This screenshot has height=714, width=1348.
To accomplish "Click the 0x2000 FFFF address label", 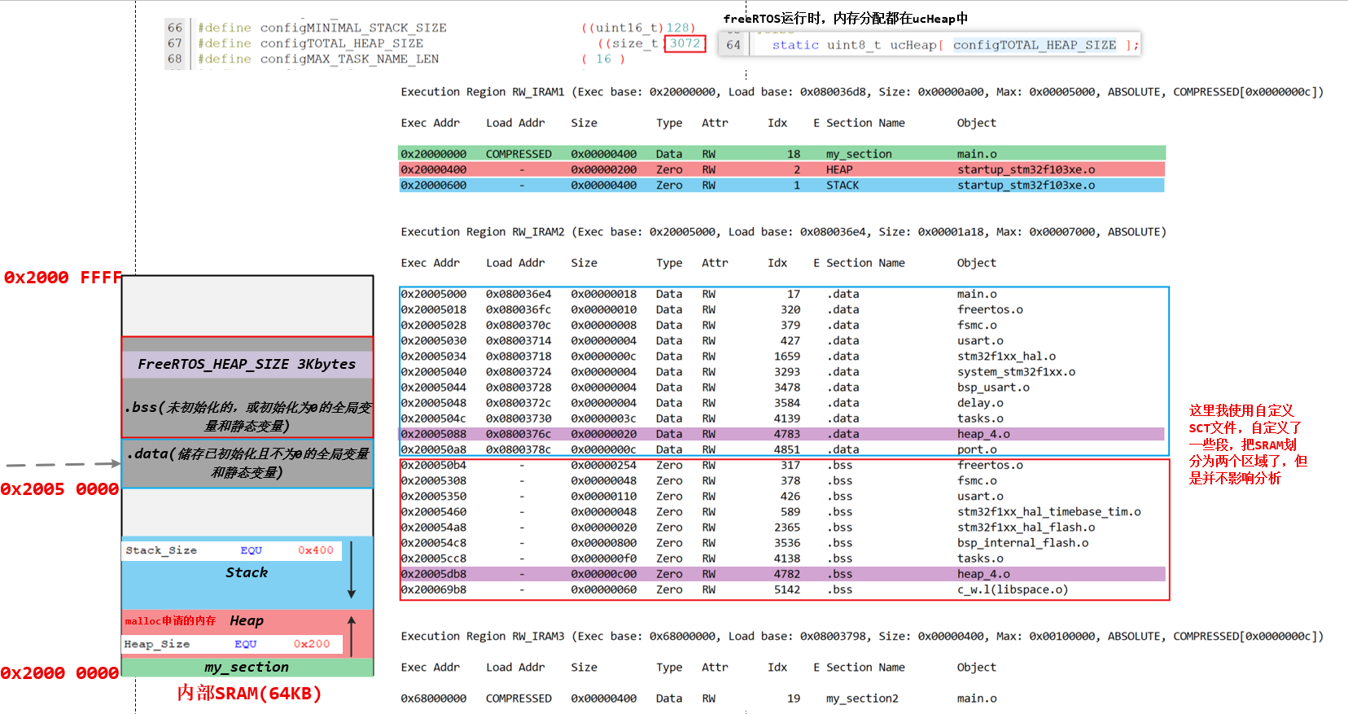I will coord(62,278).
